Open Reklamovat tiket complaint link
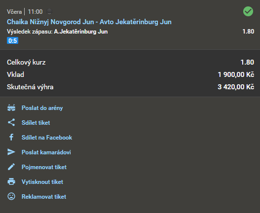The width and height of the screenshot is (260, 213). pyautogui.click(x=44, y=197)
